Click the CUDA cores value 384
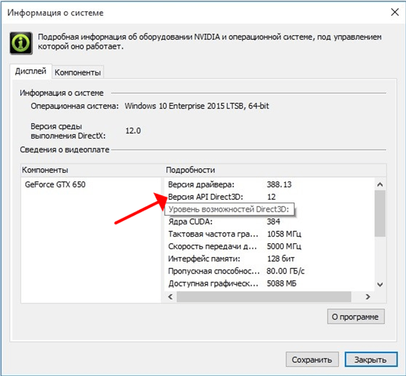Screen dimensions: 406x376 [x=273, y=222]
